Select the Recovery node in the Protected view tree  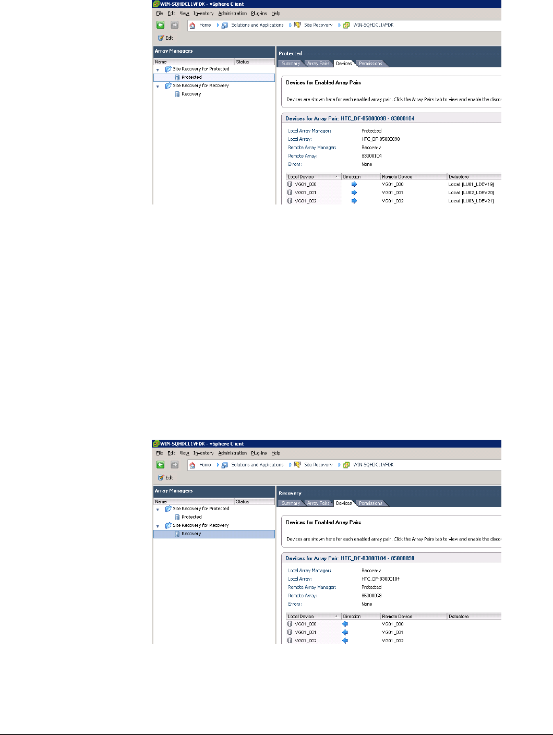[191, 94]
